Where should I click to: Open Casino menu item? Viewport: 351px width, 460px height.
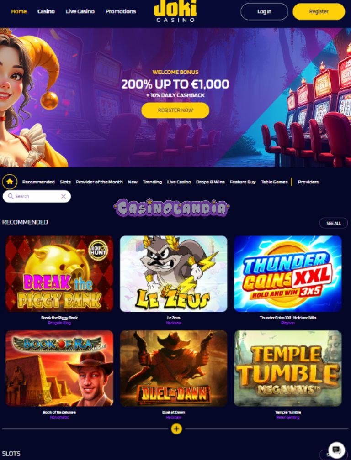[46, 11]
